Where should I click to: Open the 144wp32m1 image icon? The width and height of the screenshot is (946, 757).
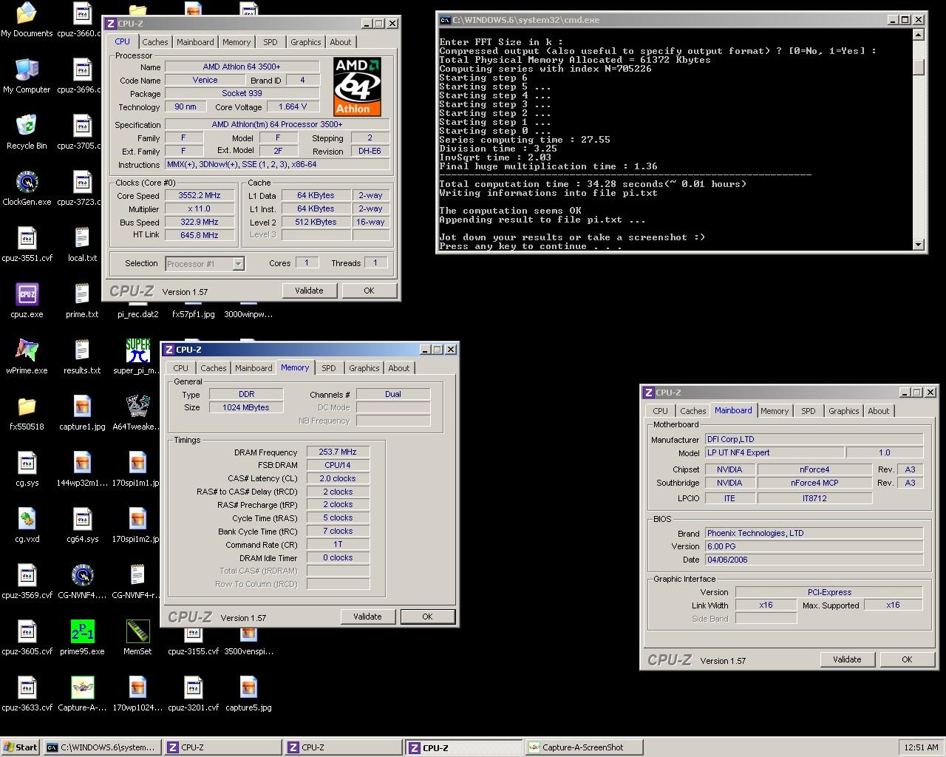click(x=82, y=469)
